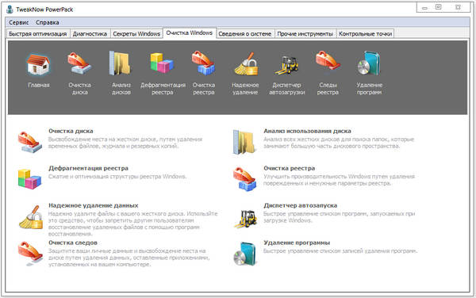Launch Дефрагментация реестра cubes icon in toolbar
476x298 pixels.
tap(162, 63)
